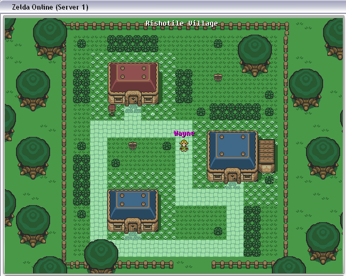Click the red roof of the top-left house
The image size is (346, 276).
(x=133, y=76)
